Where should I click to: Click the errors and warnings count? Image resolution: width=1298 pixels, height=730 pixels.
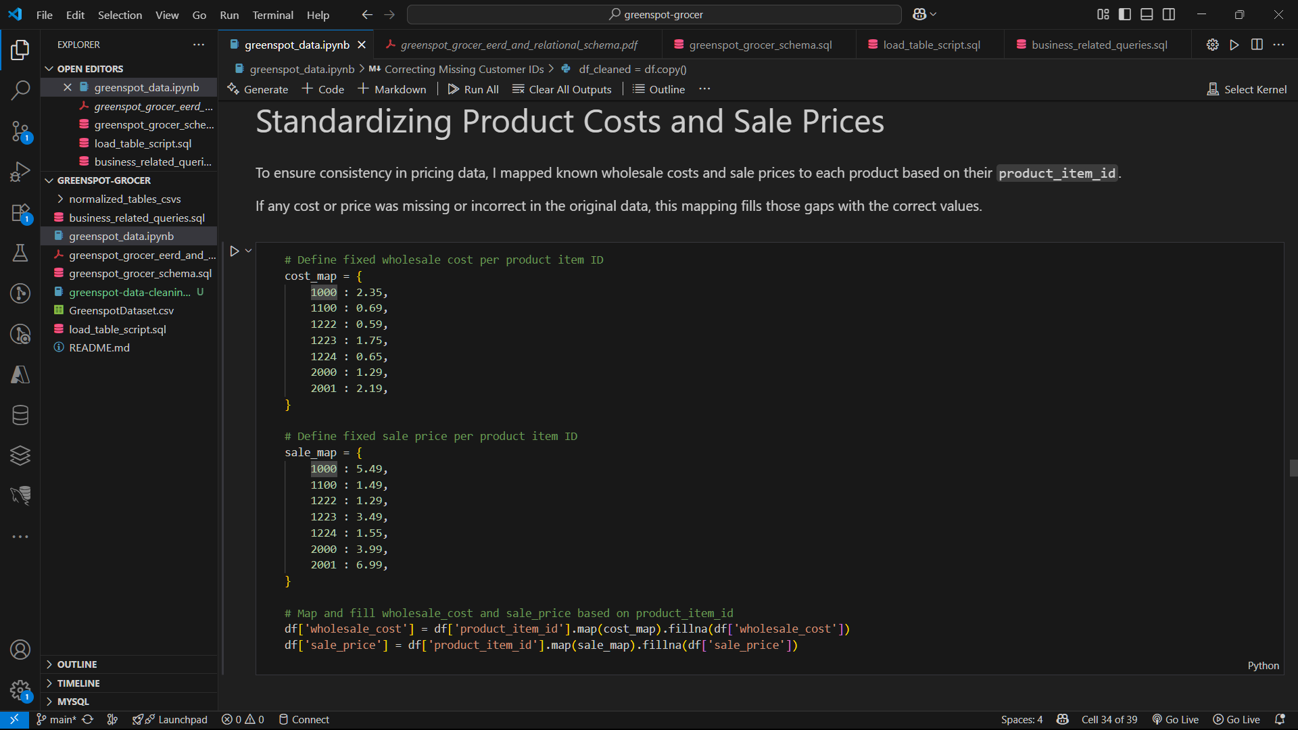pos(243,720)
